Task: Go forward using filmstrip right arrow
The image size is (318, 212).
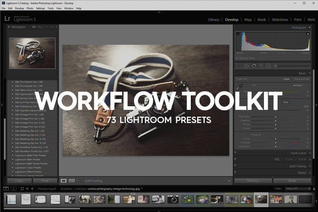Action: pyautogui.click(x=32, y=189)
